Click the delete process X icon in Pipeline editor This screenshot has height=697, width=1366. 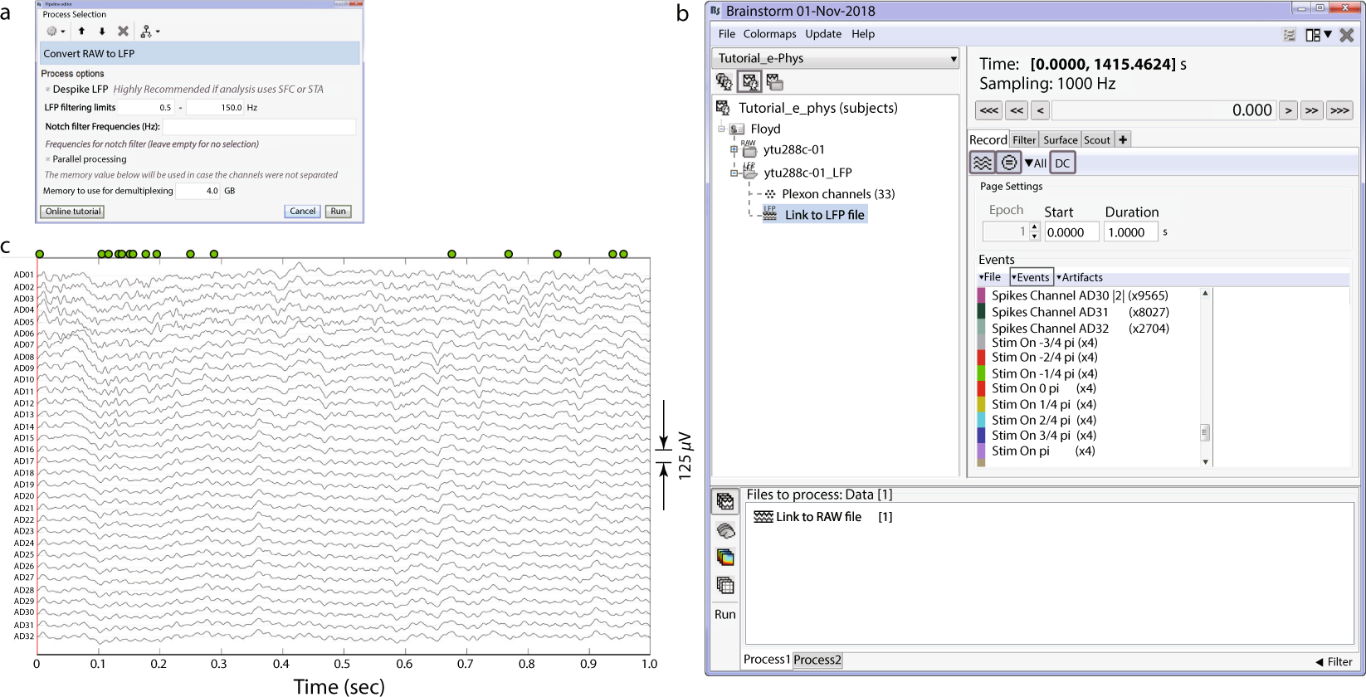point(123,32)
